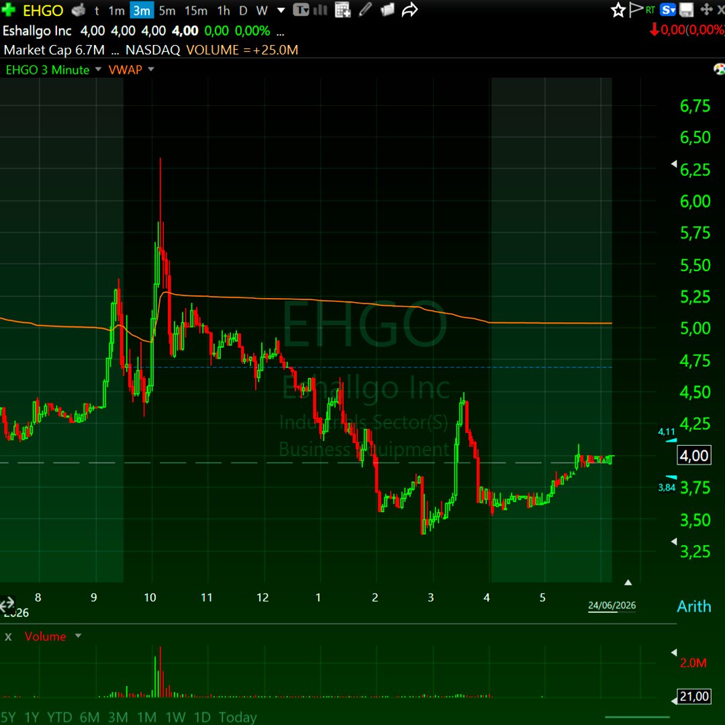
Task: Zoom chart to the 1M range
Action: coord(146,717)
